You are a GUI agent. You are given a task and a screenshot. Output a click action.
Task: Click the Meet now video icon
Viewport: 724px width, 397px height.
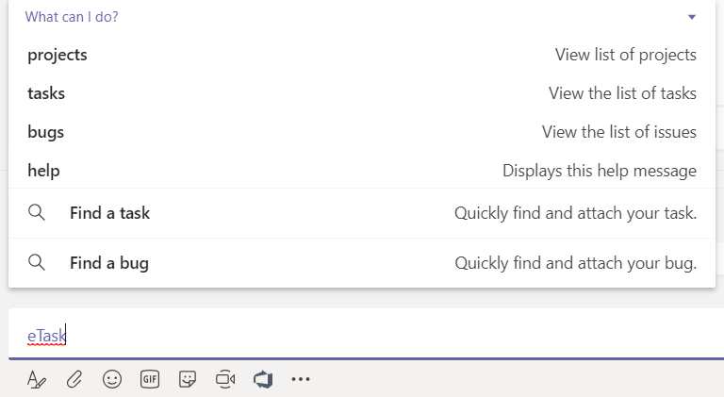pos(225,379)
